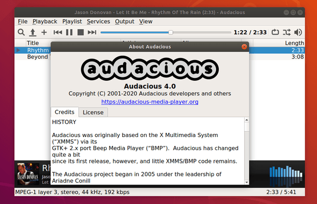Viewport: 317px width, 204px height.
Task: Open the volume control speaker icon
Action: [x=298, y=32]
